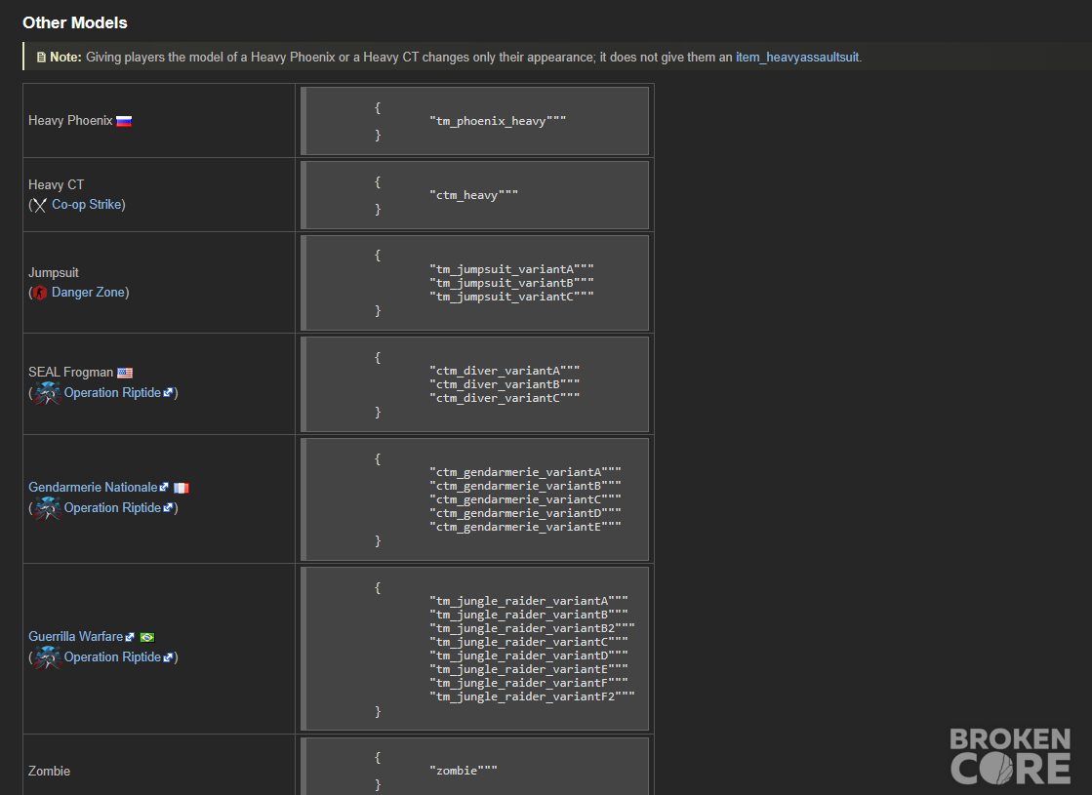This screenshot has width=1092, height=795.
Task: Click the "tm_jumpsuit_variantA" code line
Action: click(x=512, y=269)
